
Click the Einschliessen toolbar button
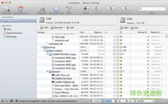[126, 9]
